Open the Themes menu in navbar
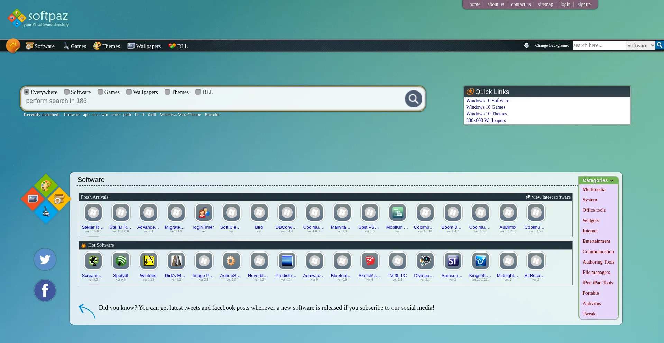Image resolution: width=664 pixels, height=343 pixels. [107, 46]
